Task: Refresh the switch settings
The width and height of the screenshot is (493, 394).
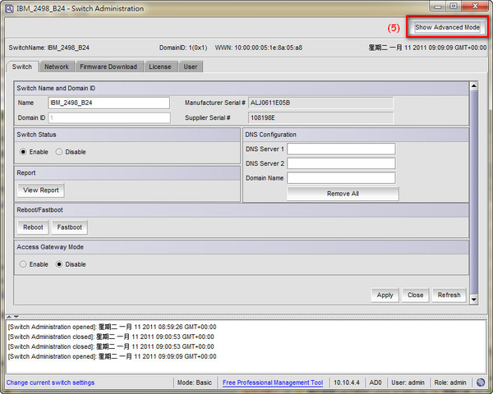Action: pos(449,295)
